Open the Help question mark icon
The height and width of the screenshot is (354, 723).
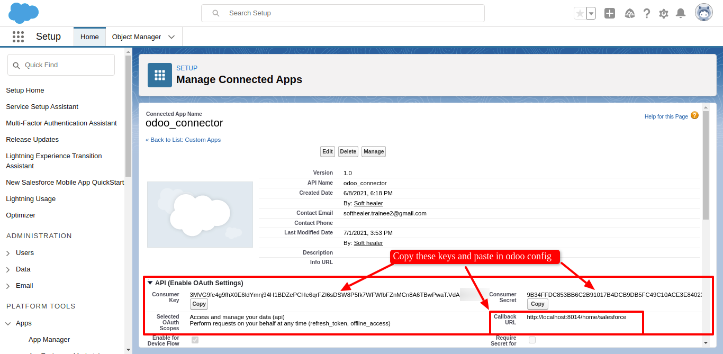point(647,13)
